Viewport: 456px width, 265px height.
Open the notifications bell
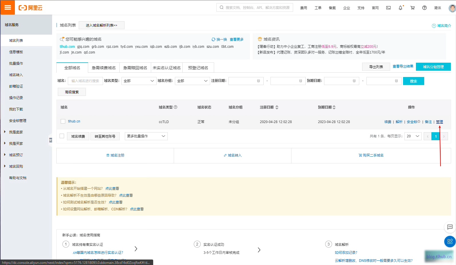pyautogui.click(x=400, y=8)
